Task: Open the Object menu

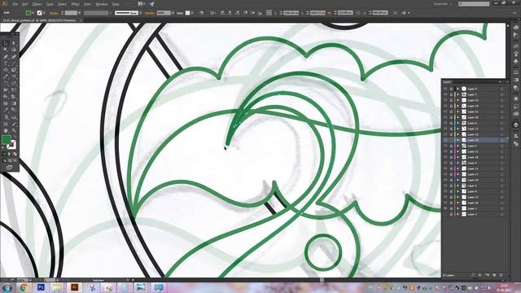Action: (x=37, y=4)
